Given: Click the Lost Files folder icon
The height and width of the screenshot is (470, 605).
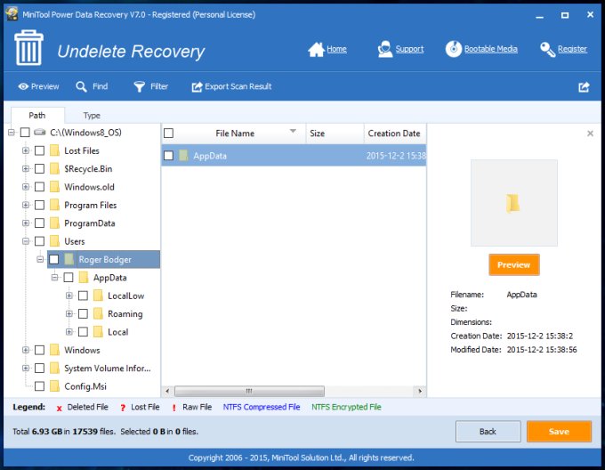Looking at the screenshot, I should point(55,150).
